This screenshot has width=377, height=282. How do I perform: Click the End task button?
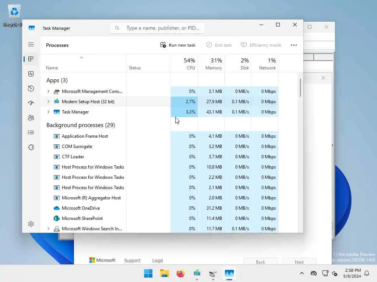[x=219, y=45]
